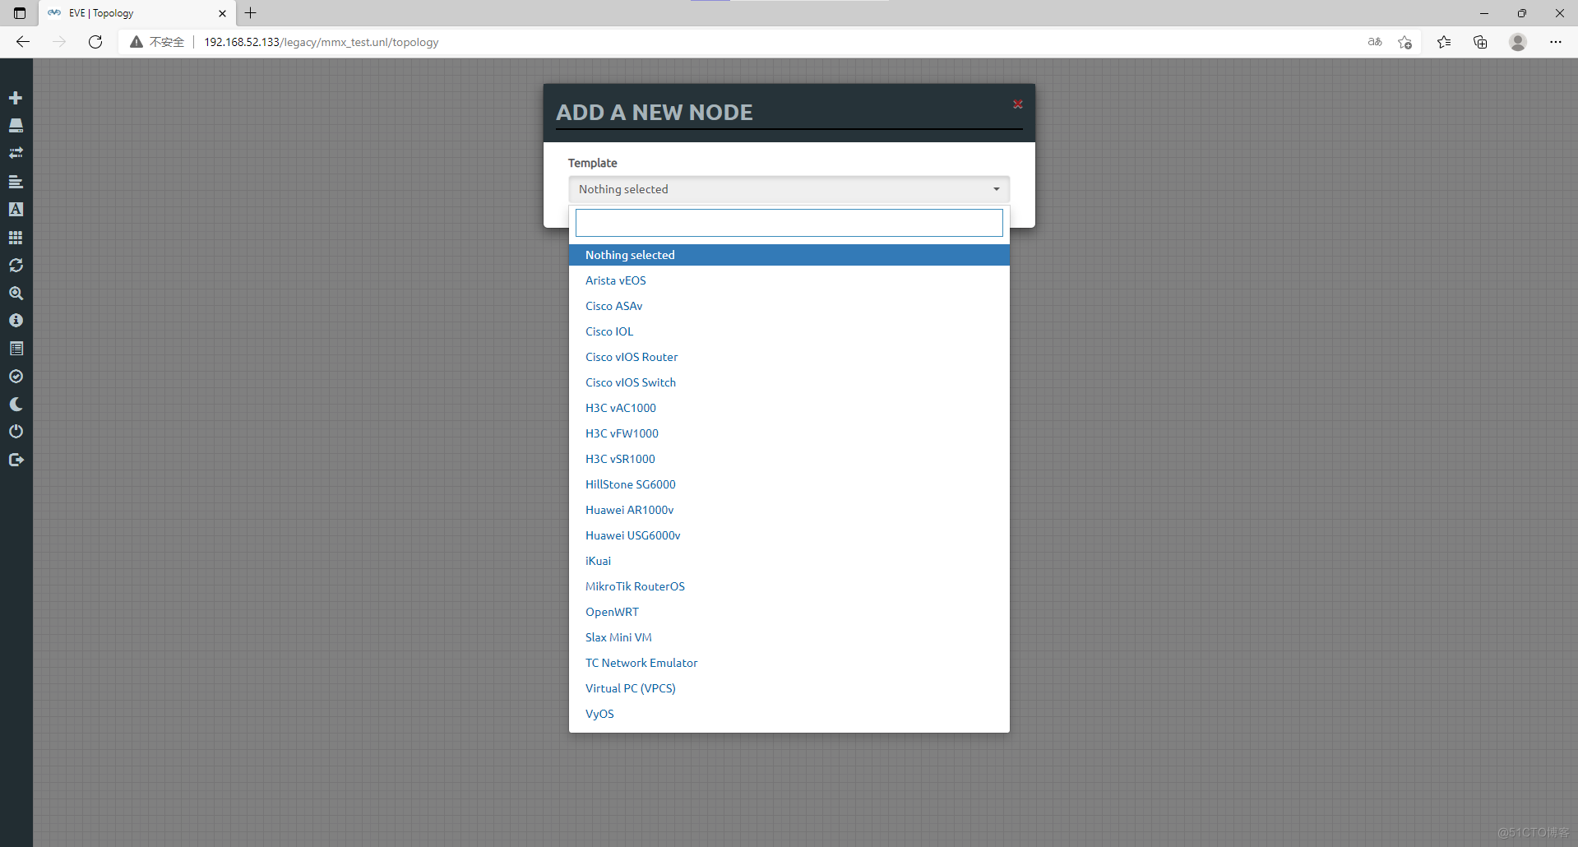Select MikroTik RouterOS template

point(789,586)
